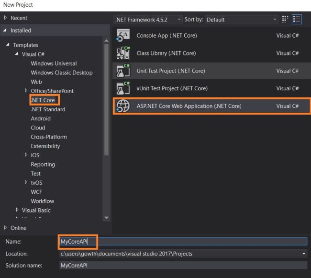The height and width of the screenshot is (278, 311).
Task: Switch to small icons view
Action: coord(285,20)
